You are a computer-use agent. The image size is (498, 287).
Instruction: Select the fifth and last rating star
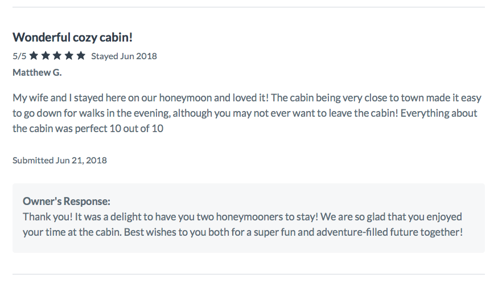pos(81,56)
